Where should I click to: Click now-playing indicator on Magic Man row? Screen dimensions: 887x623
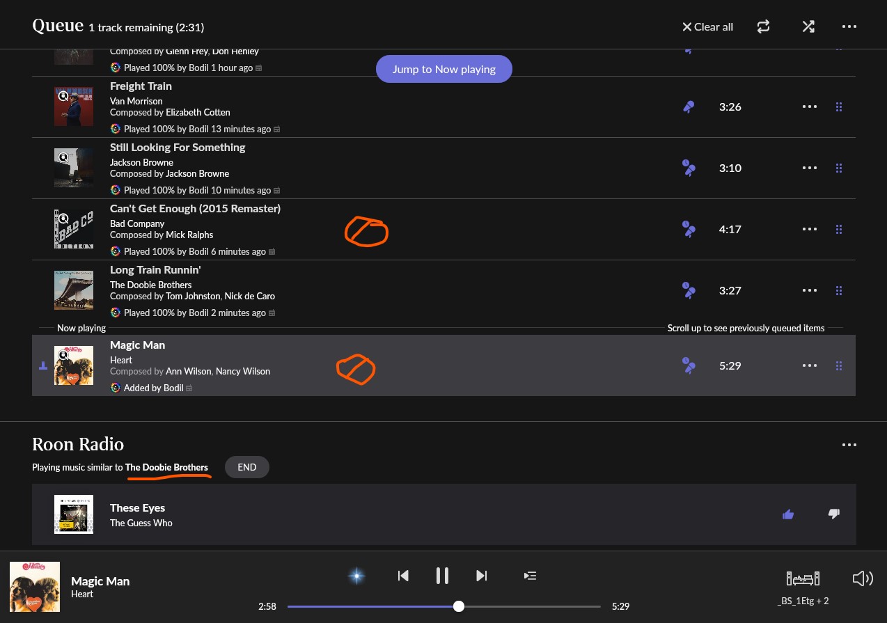pyautogui.click(x=43, y=365)
